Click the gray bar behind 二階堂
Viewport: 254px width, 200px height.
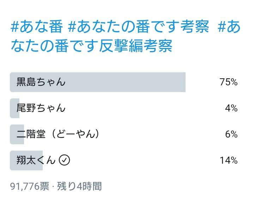click(17, 134)
